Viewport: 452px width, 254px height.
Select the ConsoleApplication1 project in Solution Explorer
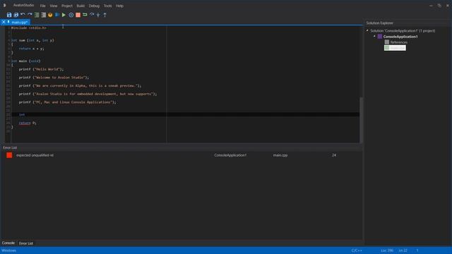400,37
